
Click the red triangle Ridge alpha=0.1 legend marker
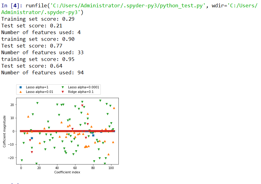pos(63,92)
